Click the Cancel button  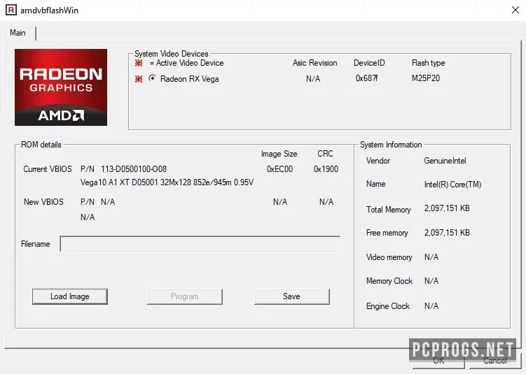[494, 361]
